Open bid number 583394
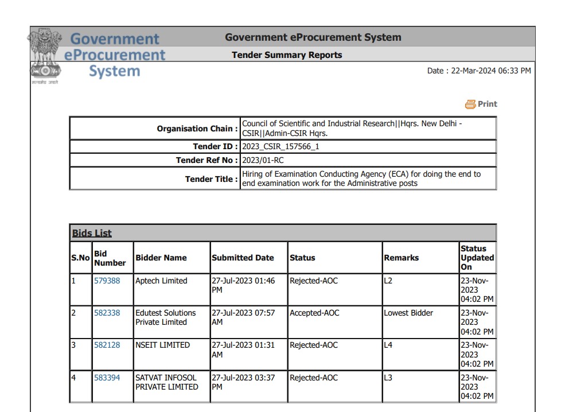This screenshot has width=565, height=412. click(107, 378)
